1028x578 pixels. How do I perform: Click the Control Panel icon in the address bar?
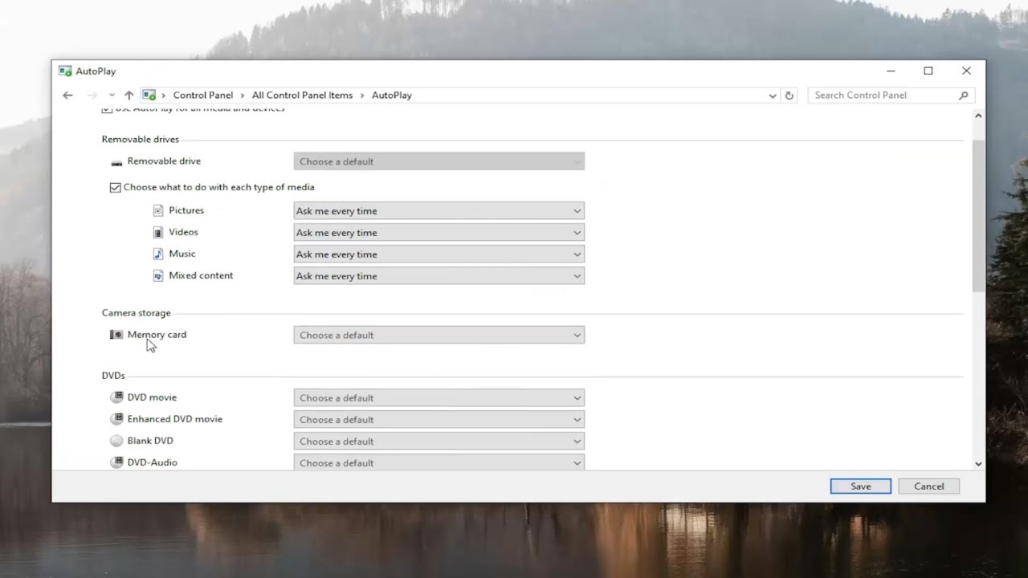(149, 95)
